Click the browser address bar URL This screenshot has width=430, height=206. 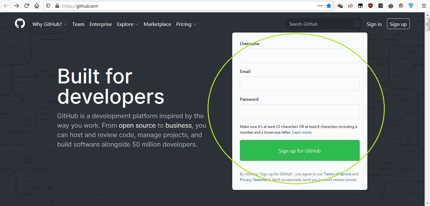tap(80, 6)
